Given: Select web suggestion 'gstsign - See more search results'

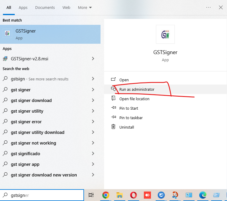Looking at the screenshot, I should tap(50, 79).
